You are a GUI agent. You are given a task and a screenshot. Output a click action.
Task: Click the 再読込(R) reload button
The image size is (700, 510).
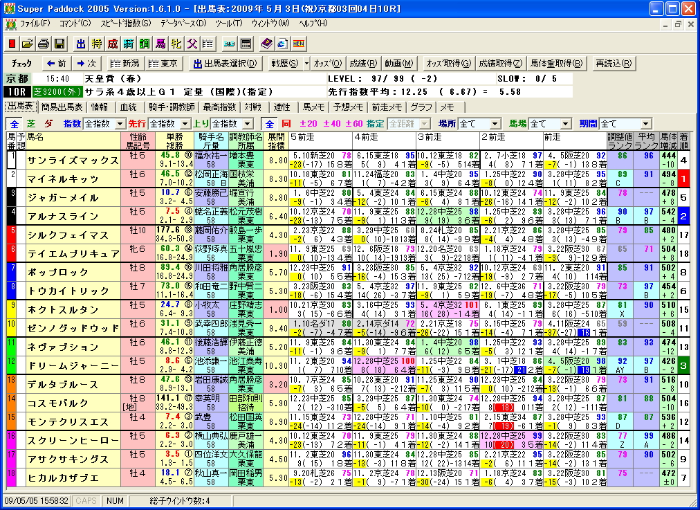point(614,64)
